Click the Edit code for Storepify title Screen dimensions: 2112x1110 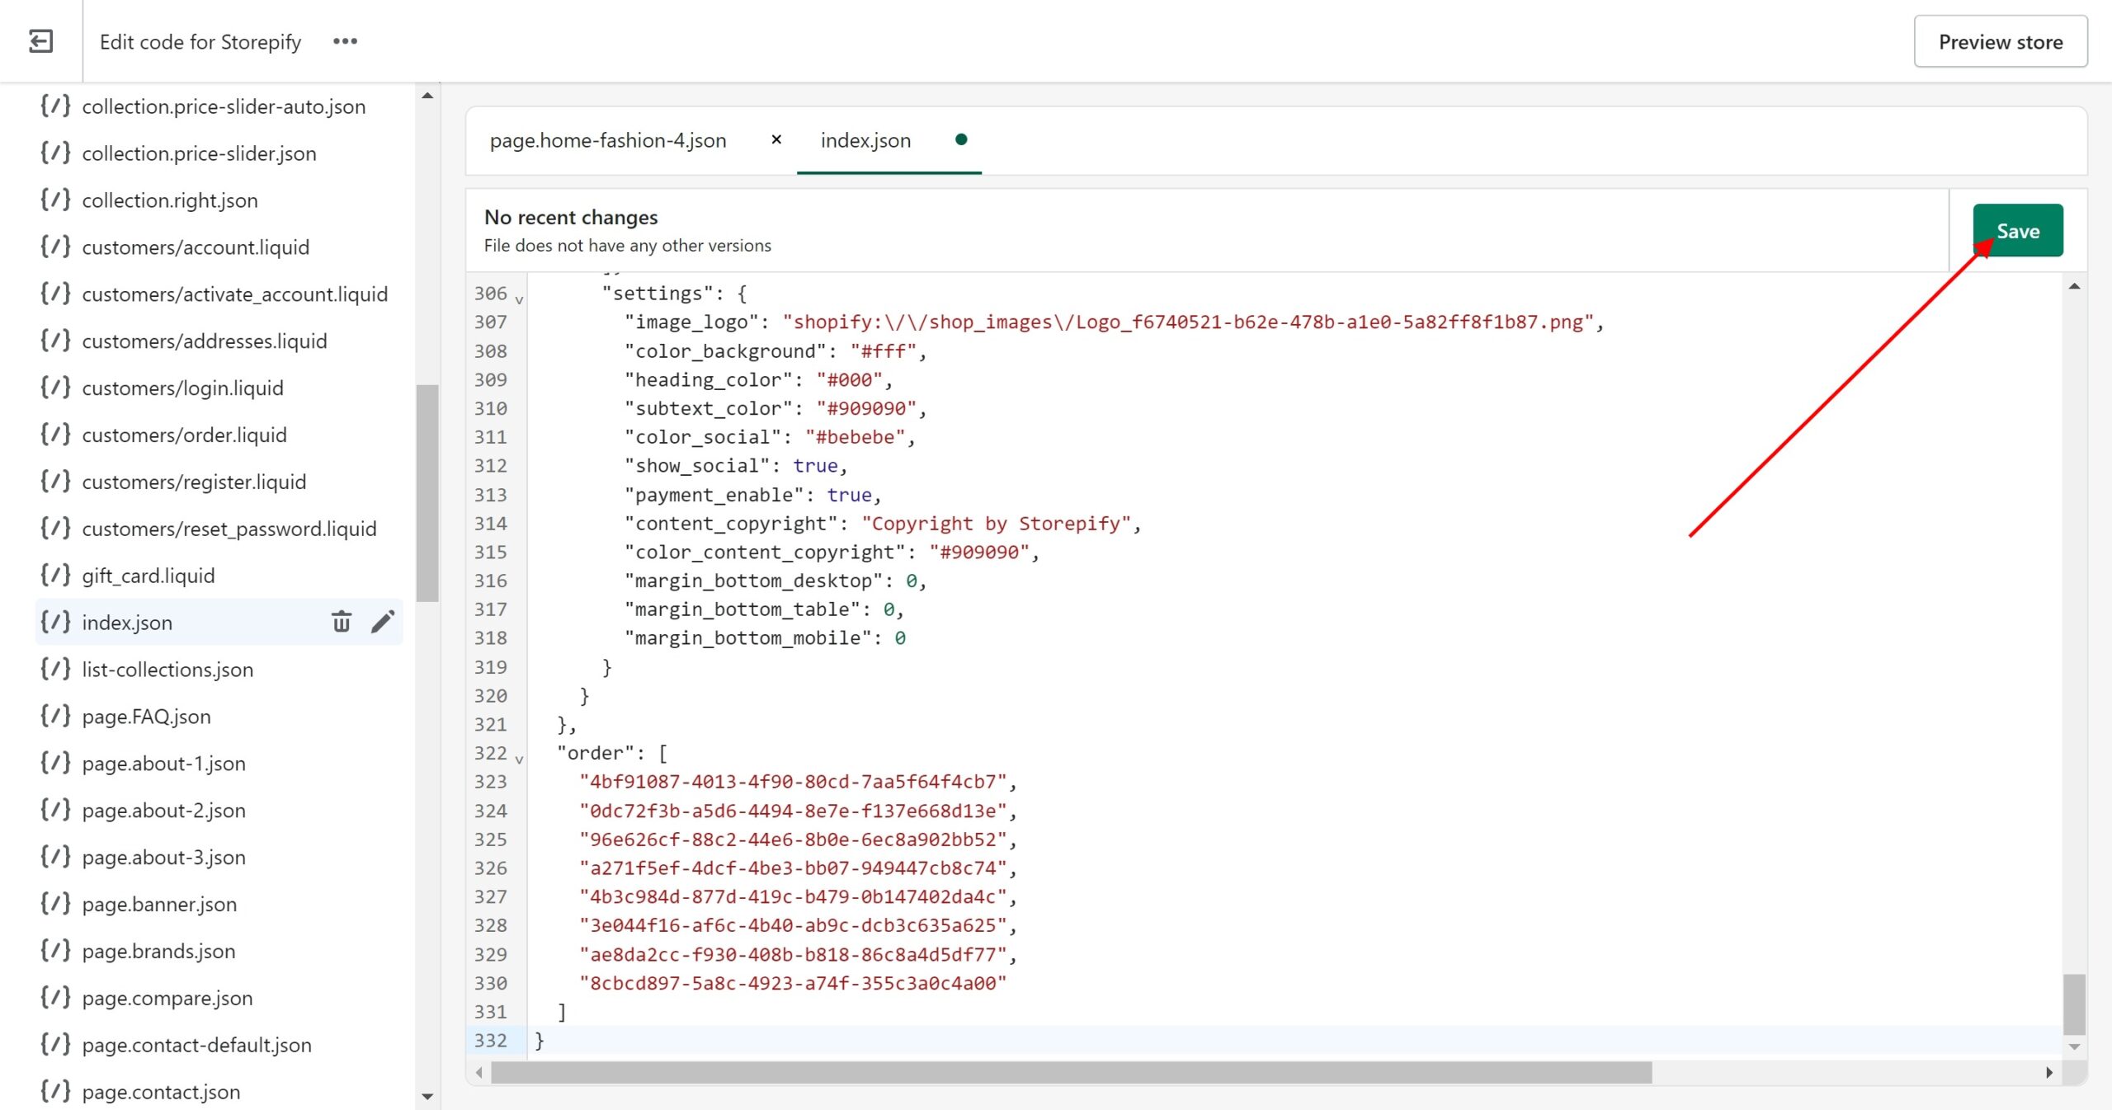click(x=200, y=42)
